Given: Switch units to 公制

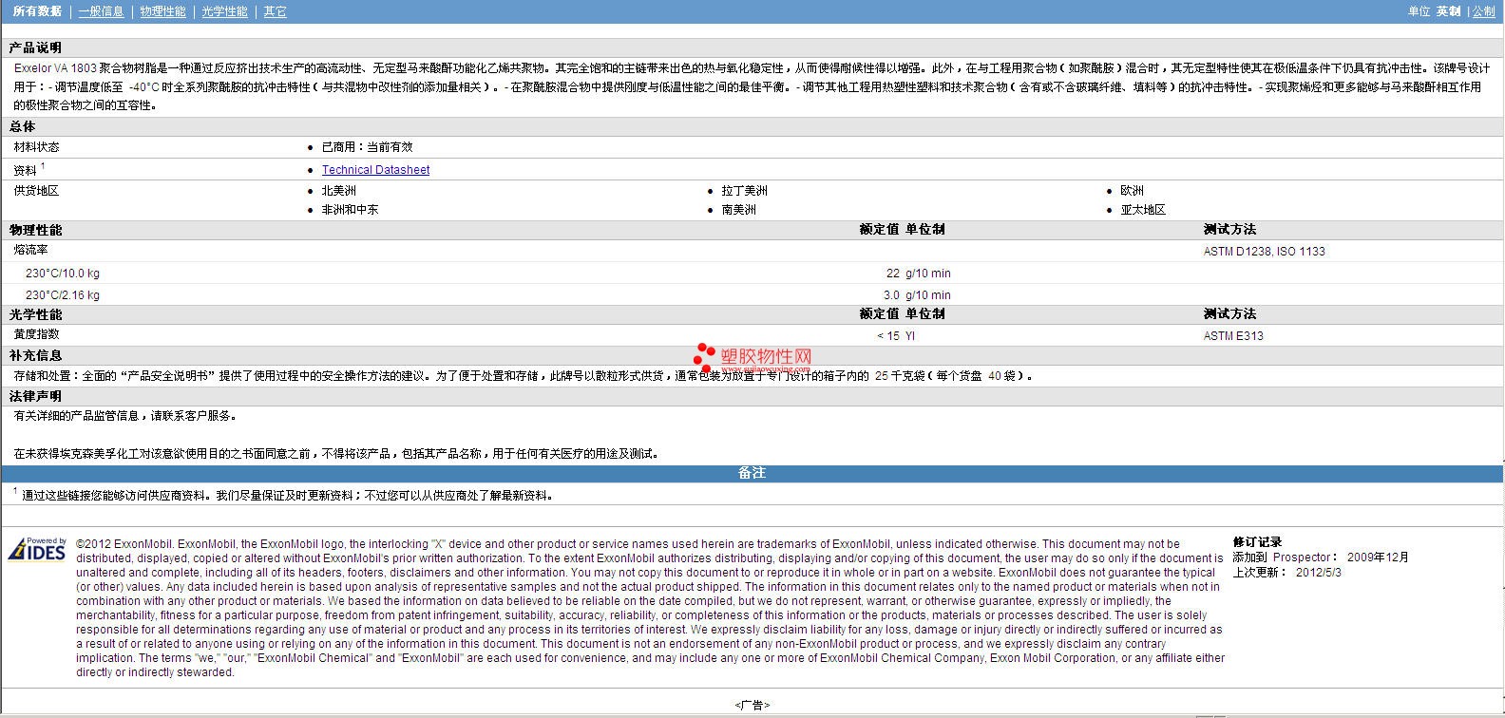Looking at the screenshot, I should pyautogui.click(x=1484, y=11).
